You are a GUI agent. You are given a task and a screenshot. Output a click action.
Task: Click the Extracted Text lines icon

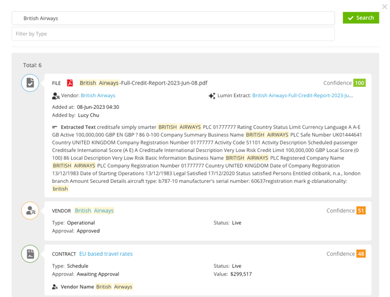[x=55, y=127]
